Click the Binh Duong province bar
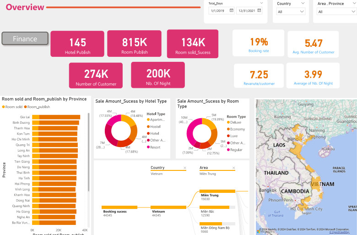Screen dimensions: 357x235 click(x=55, y=123)
